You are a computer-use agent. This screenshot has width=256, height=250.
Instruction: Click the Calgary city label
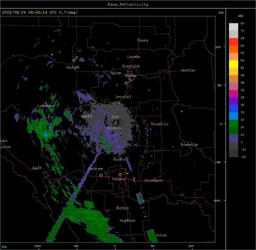(118, 179)
